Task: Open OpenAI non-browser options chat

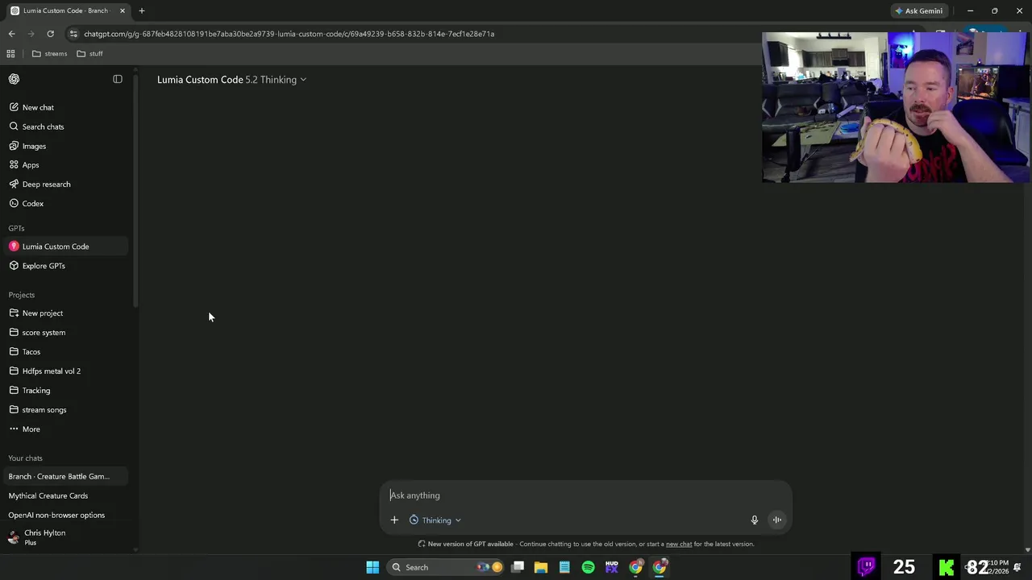Action: (x=64, y=515)
